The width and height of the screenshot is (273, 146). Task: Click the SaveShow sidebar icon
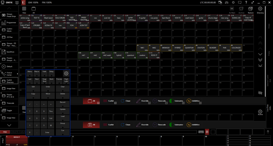pos(9,52)
